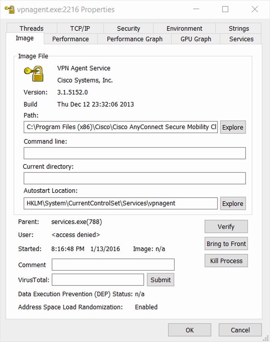Switch to the TCP/IP tab
Viewport: 270px width, 342px height.
coord(80,28)
